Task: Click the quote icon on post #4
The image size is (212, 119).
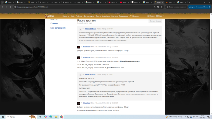Action: 80,75
